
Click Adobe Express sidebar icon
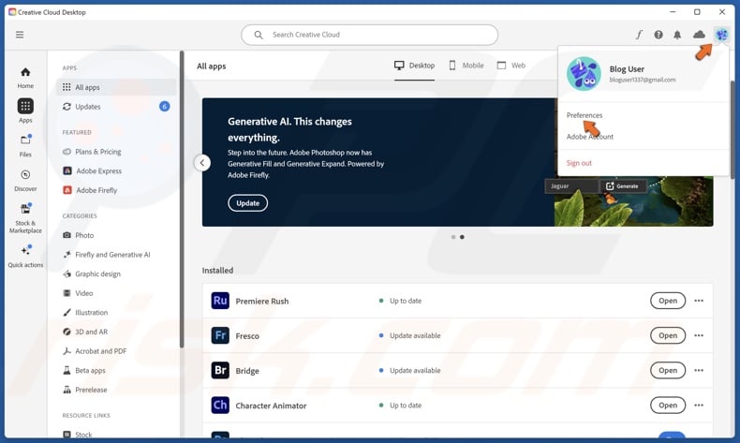67,170
